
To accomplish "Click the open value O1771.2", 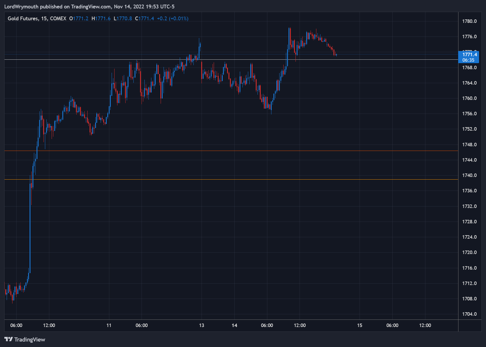I will tap(79, 19).
